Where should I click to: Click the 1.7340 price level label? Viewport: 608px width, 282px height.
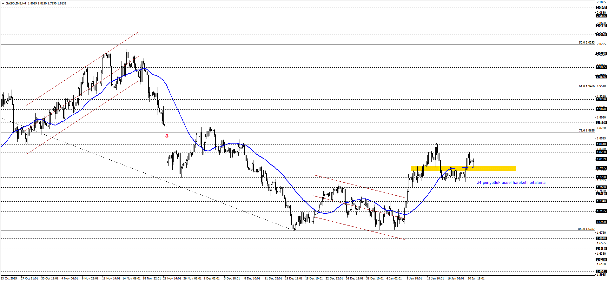601,201
